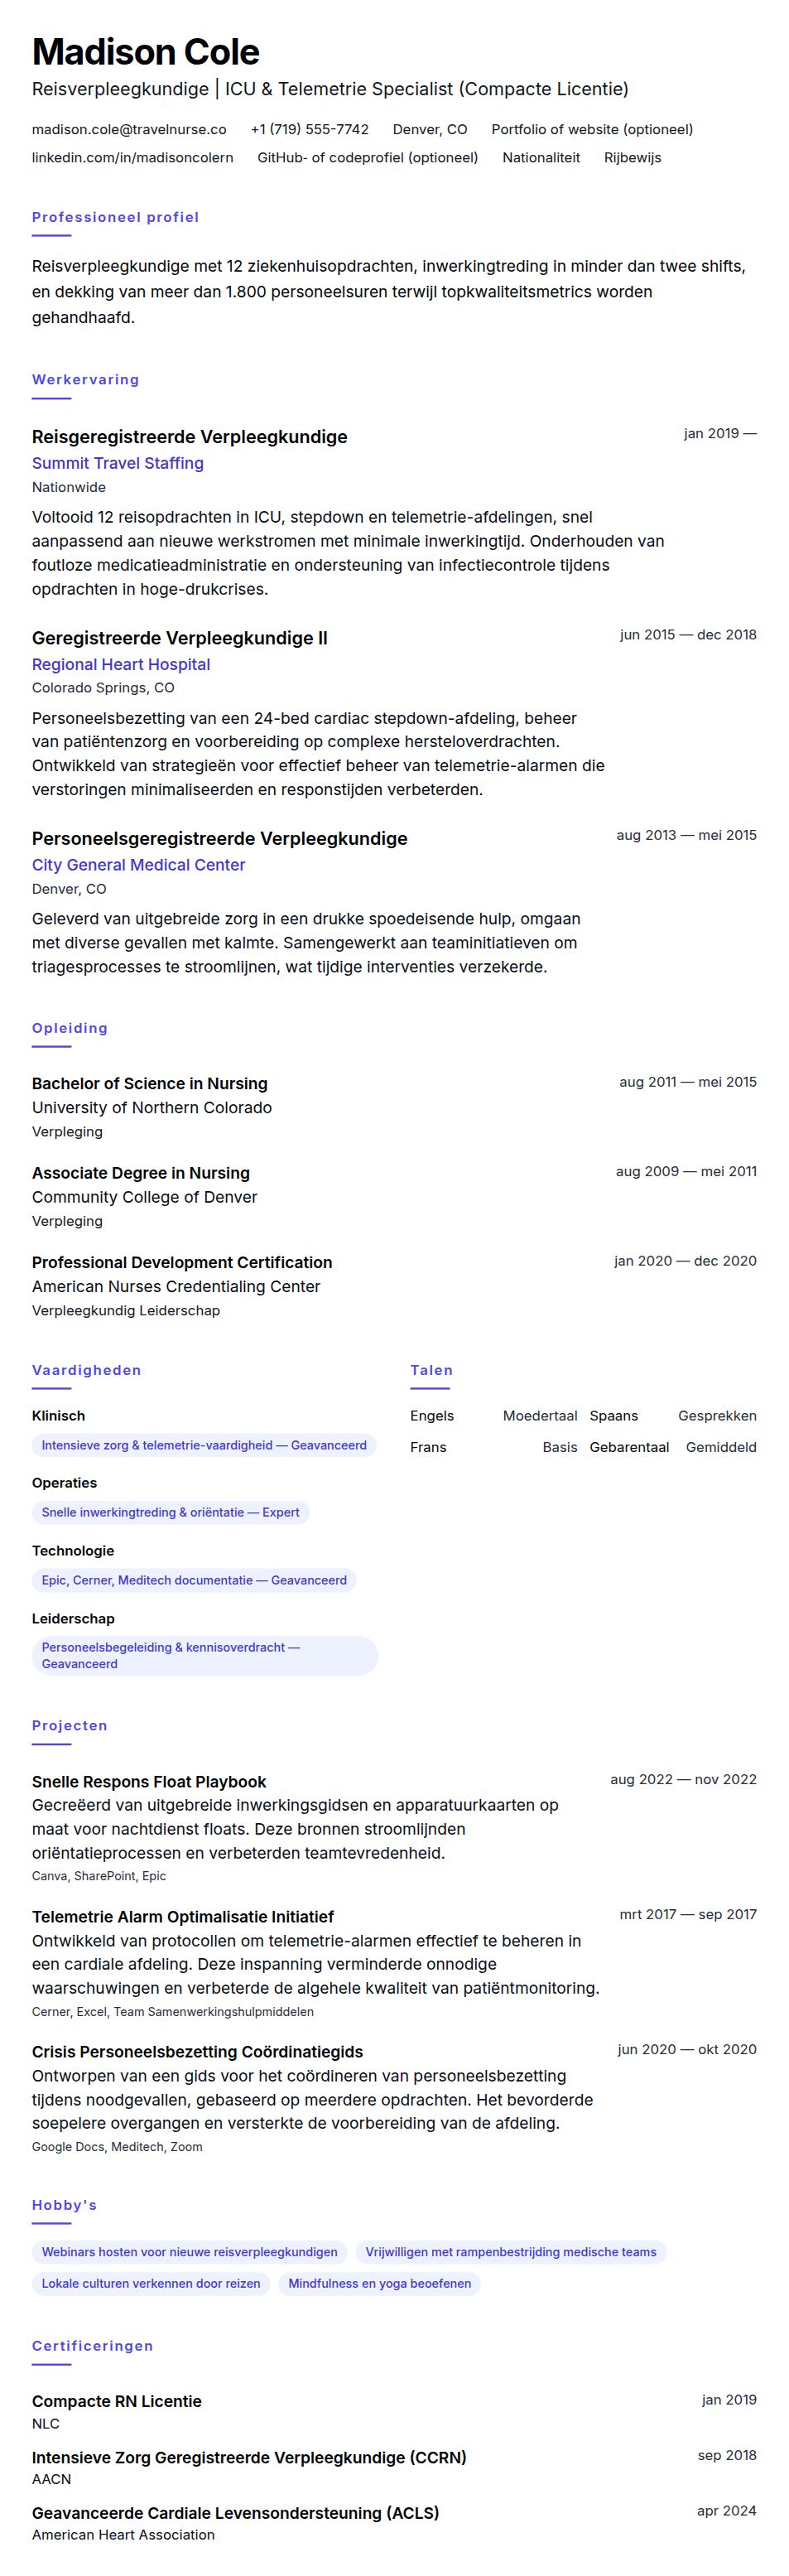Click the certification date apr 2024
This screenshot has height=2576, width=789.
pos(727,2511)
